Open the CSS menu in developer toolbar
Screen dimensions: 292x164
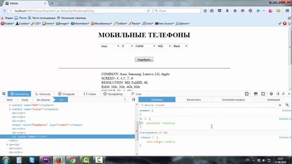click(x=36, y=23)
